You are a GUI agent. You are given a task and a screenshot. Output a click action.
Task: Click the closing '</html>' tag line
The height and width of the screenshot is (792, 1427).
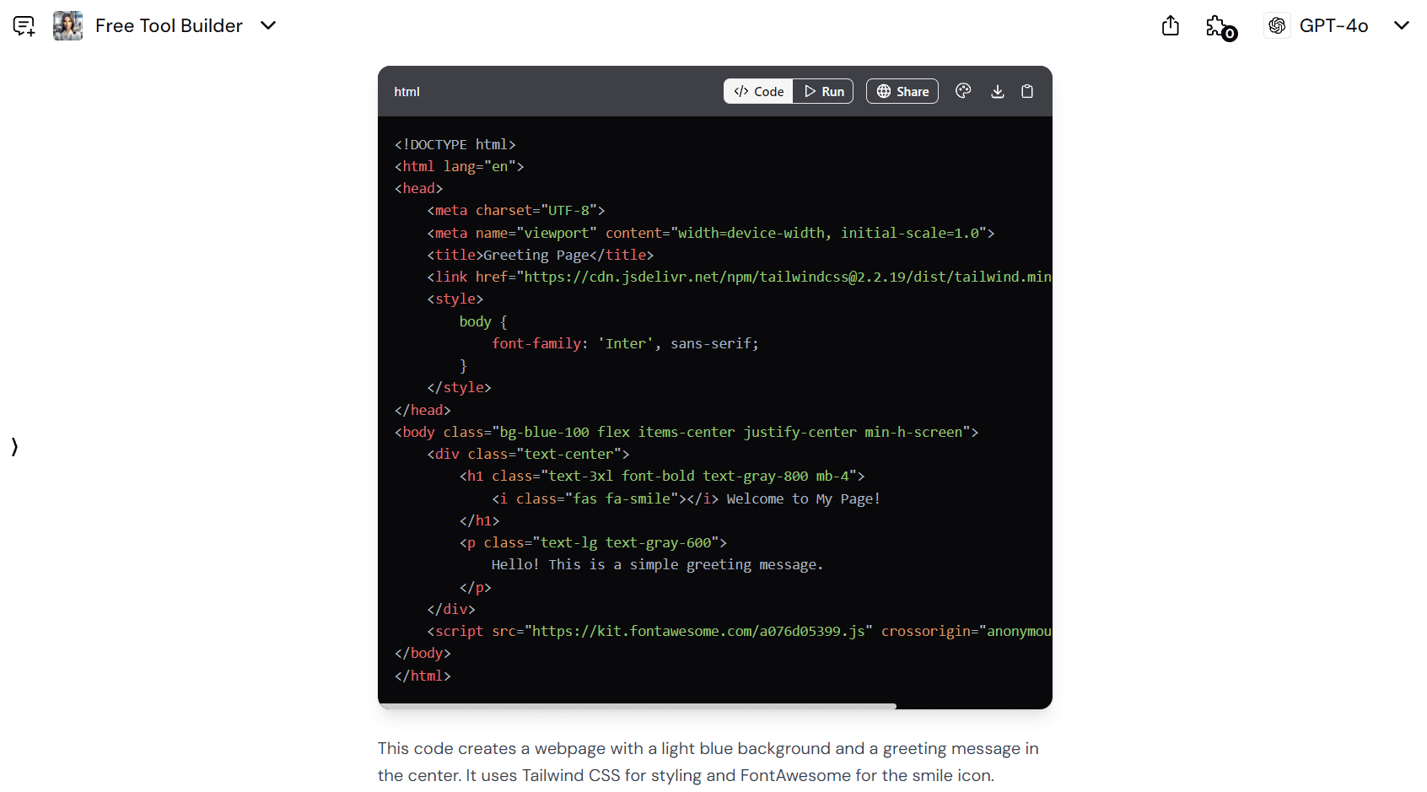[x=423, y=676]
